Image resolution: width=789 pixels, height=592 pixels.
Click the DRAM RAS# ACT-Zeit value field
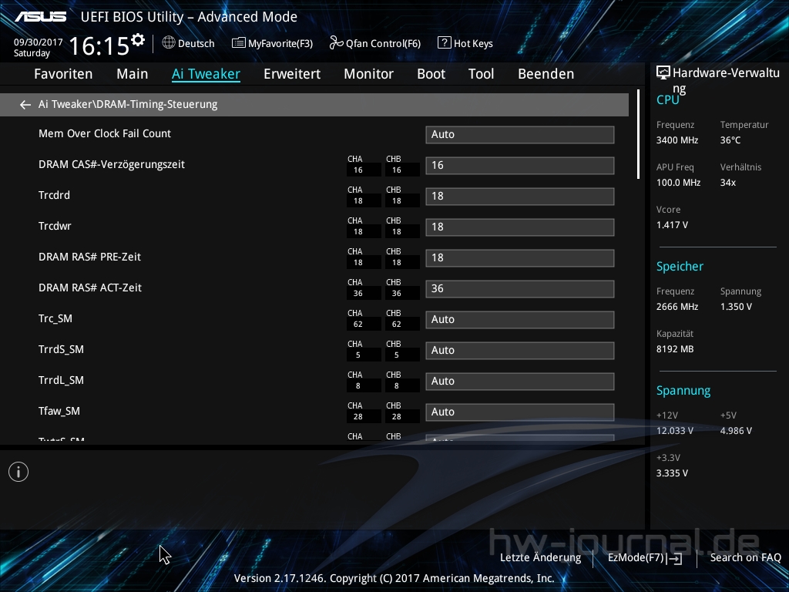(520, 288)
